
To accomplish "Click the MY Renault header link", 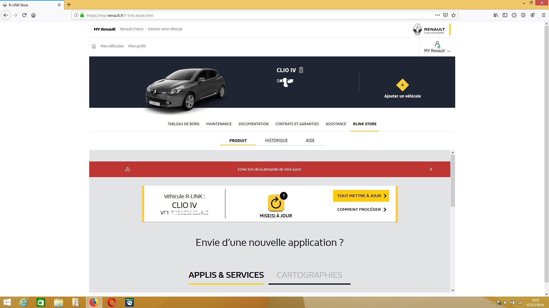I will [x=105, y=29].
